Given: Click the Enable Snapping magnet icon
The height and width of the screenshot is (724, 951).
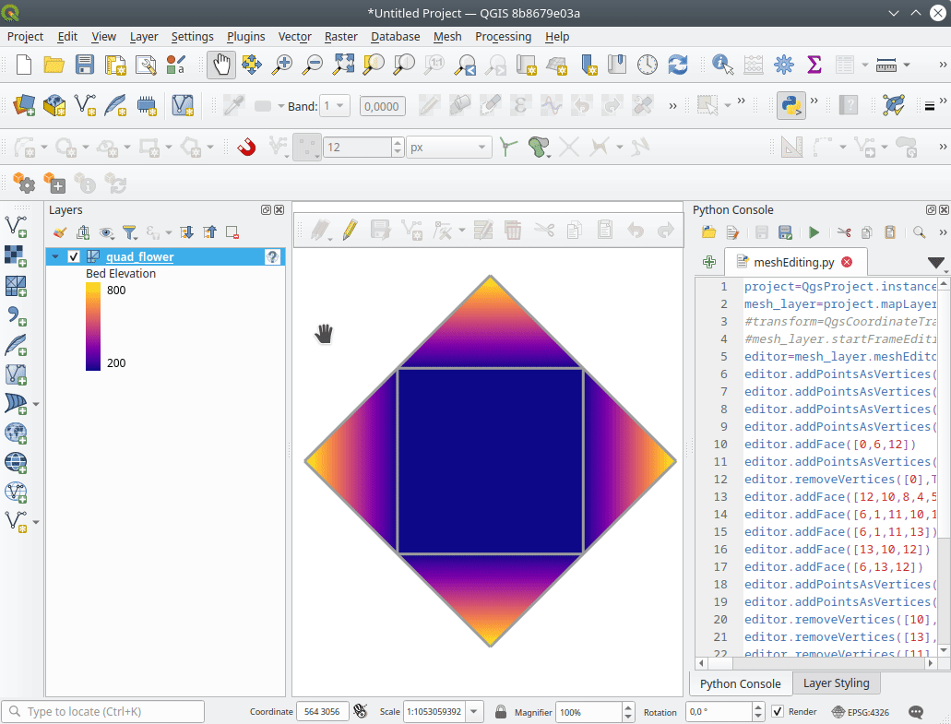Looking at the screenshot, I should coord(246,147).
